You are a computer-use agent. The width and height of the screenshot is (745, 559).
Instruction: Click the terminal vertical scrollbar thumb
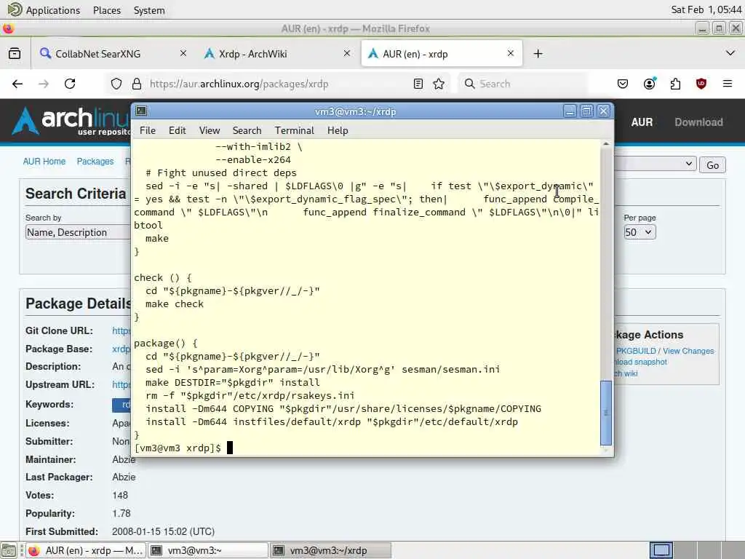pyautogui.click(x=606, y=413)
